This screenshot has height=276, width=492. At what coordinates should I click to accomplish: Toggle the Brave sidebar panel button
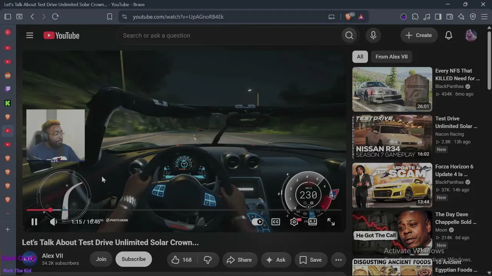click(x=438, y=16)
